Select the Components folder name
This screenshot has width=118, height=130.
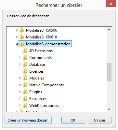point(41,58)
